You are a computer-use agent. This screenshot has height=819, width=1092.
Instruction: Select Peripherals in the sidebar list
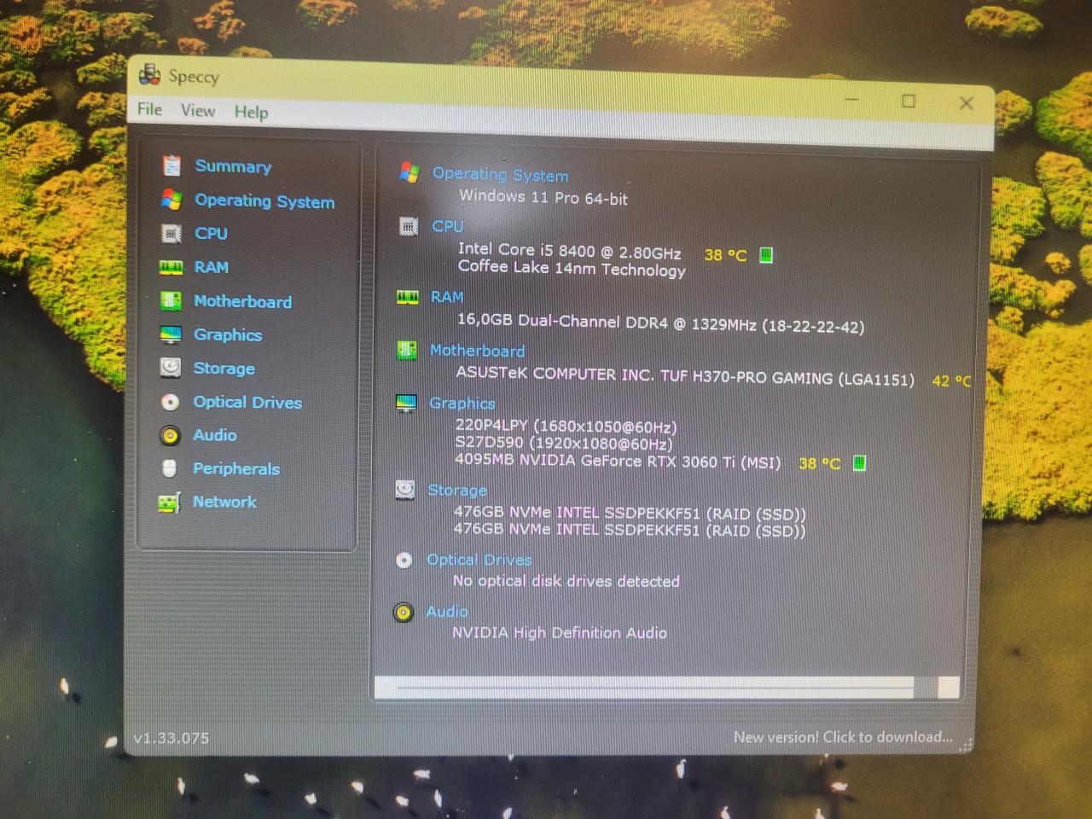(x=235, y=468)
